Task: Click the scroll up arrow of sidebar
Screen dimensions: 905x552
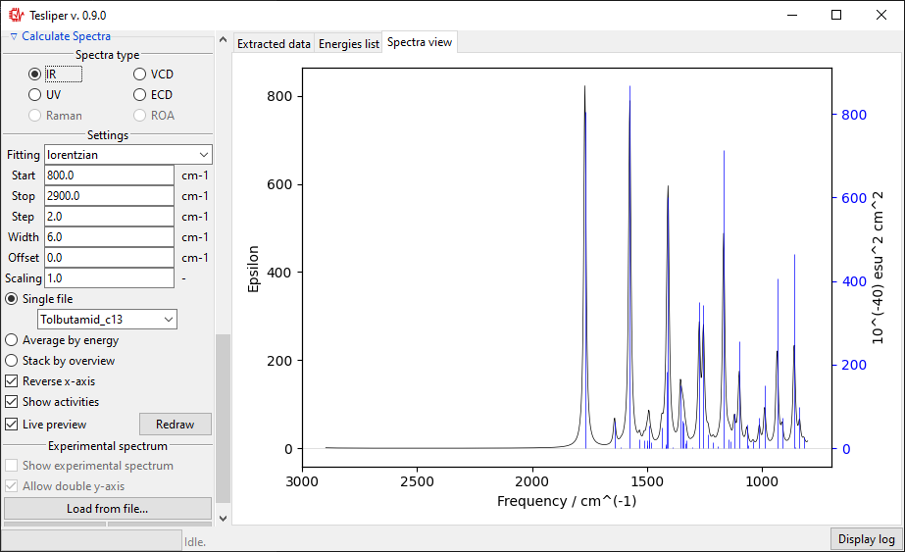Action: coord(224,40)
